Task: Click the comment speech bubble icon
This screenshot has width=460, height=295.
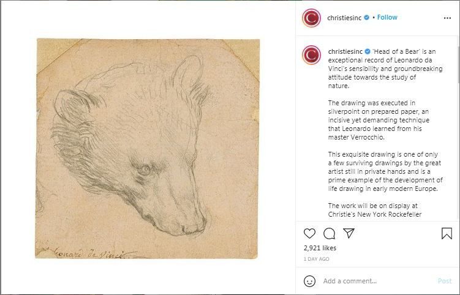Action: point(330,233)
